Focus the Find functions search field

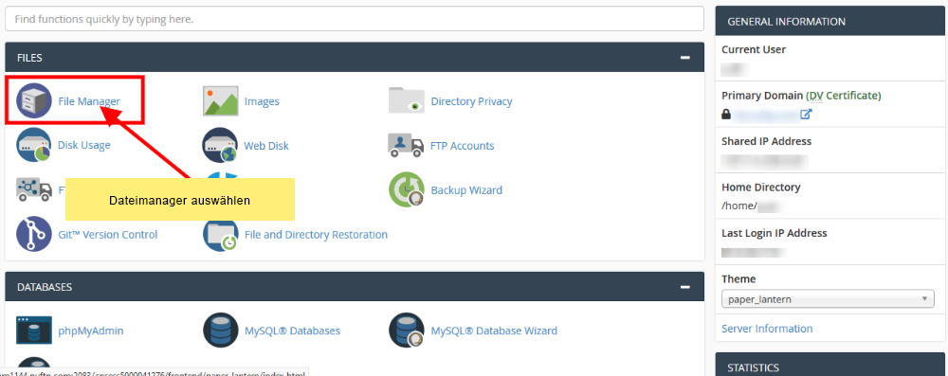[x=355, y=19]
